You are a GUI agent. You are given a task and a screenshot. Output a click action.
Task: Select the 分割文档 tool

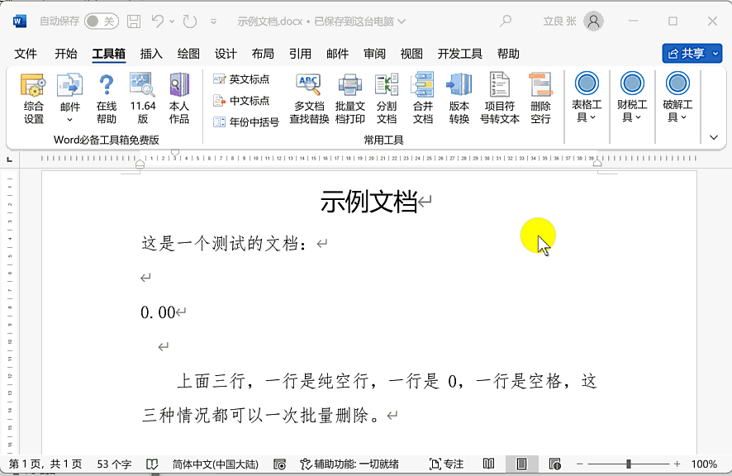pos(387,98)
